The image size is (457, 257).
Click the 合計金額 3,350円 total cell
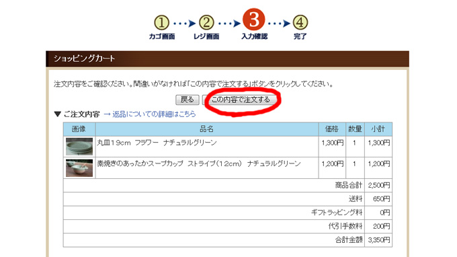[378, 240]
